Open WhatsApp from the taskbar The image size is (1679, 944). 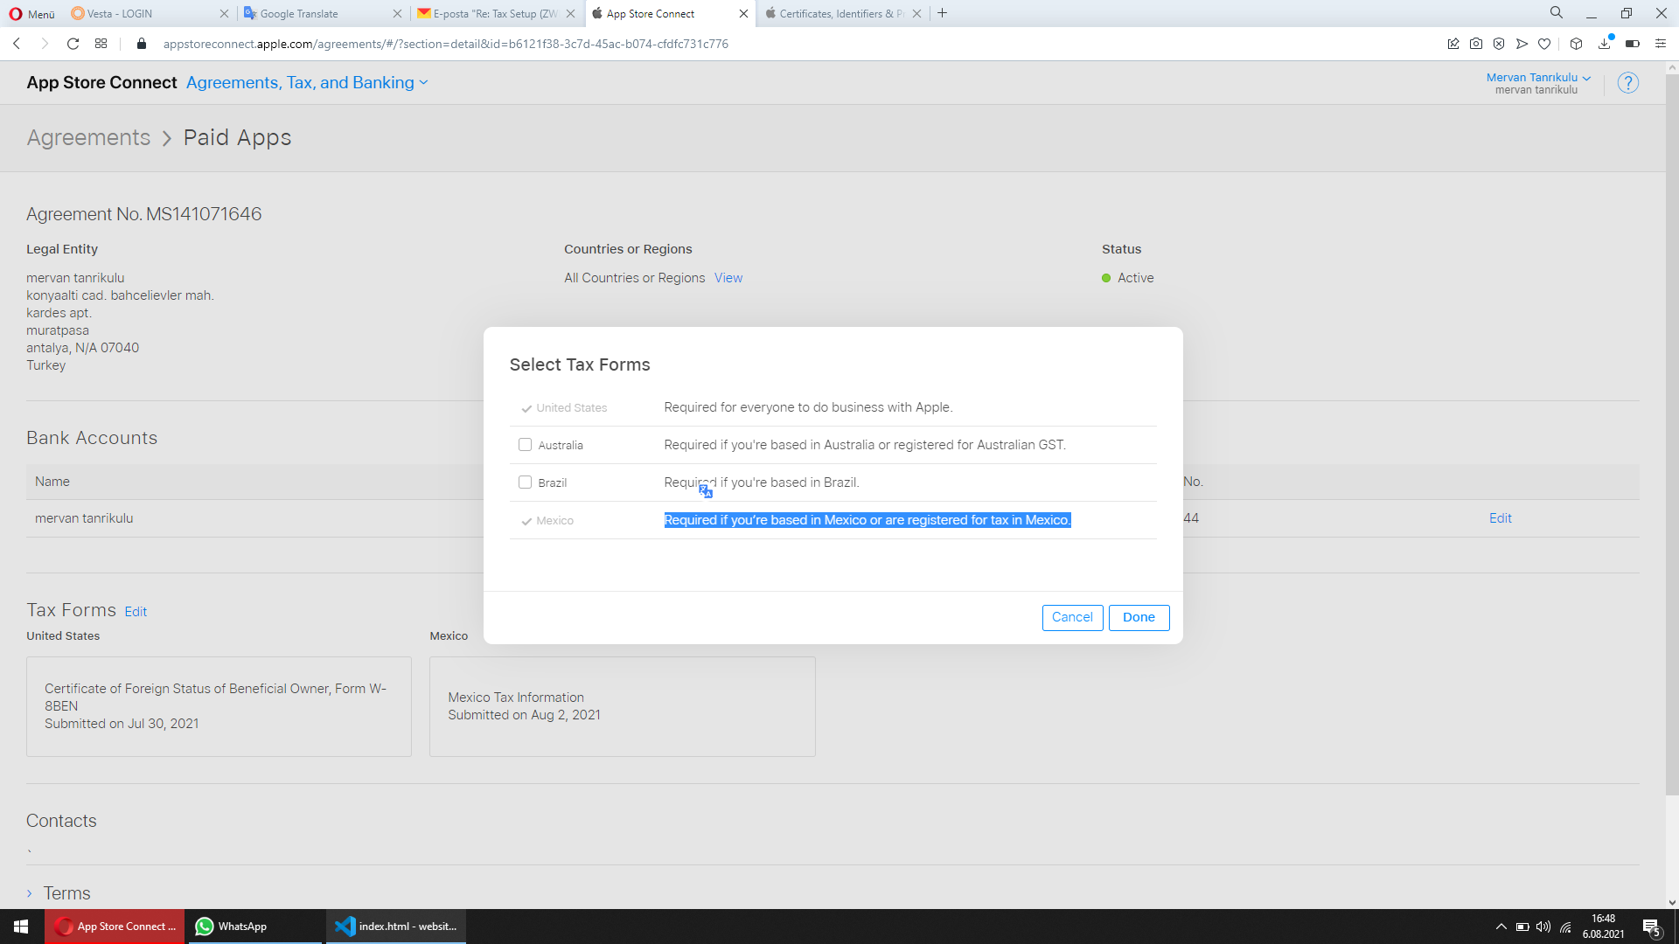pos(254,927)
